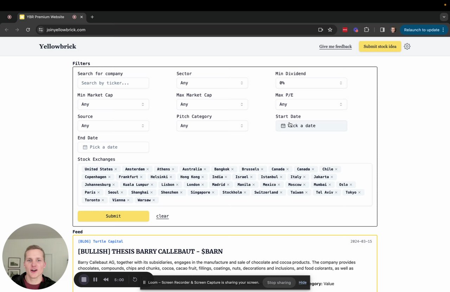Screen dimensions: 450x292
Task: Open the Barry Callebaut $BARN thesis title
Action: click(150, 252)
